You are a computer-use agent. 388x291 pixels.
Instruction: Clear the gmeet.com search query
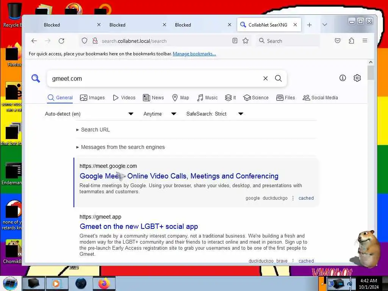point(266,78)
